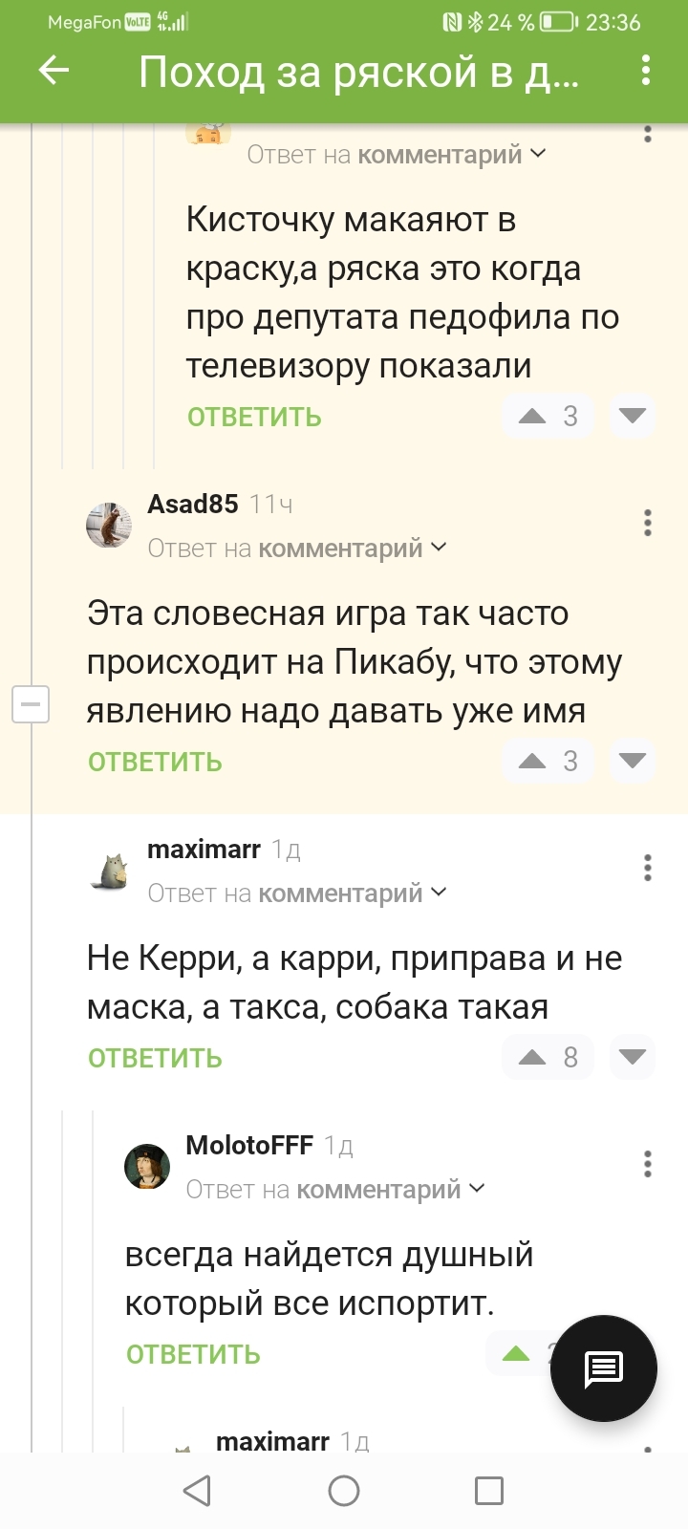Expand 'Ответ на комментарий' under Asad85

297,549
